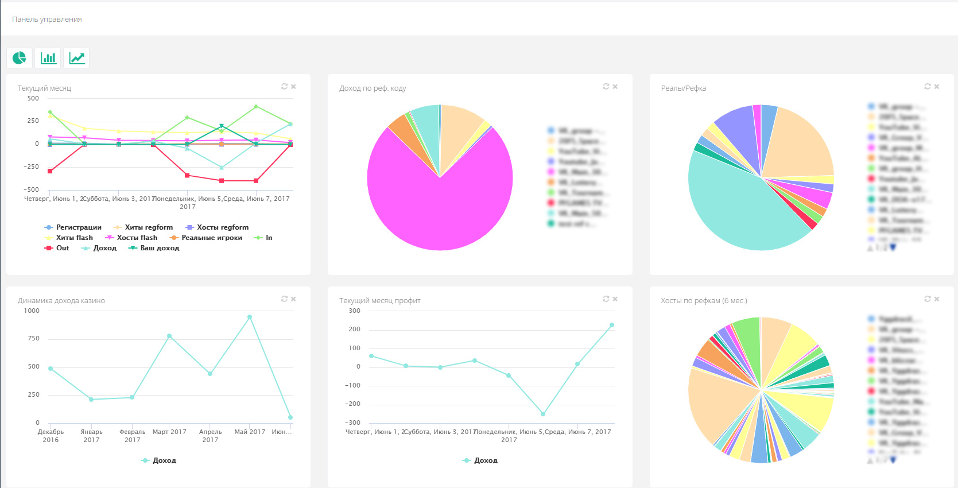Toggle Доход legend under Текущий месяц профит
Screen dimensions: 958x488
pos(480,460)
